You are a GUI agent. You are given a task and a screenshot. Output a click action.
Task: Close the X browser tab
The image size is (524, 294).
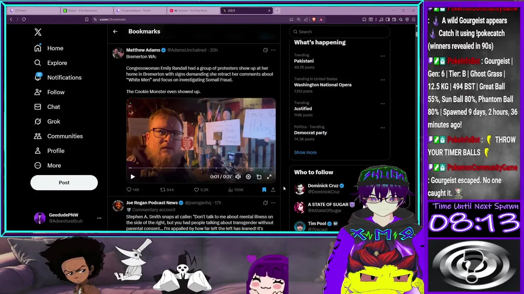click(269, 11)
